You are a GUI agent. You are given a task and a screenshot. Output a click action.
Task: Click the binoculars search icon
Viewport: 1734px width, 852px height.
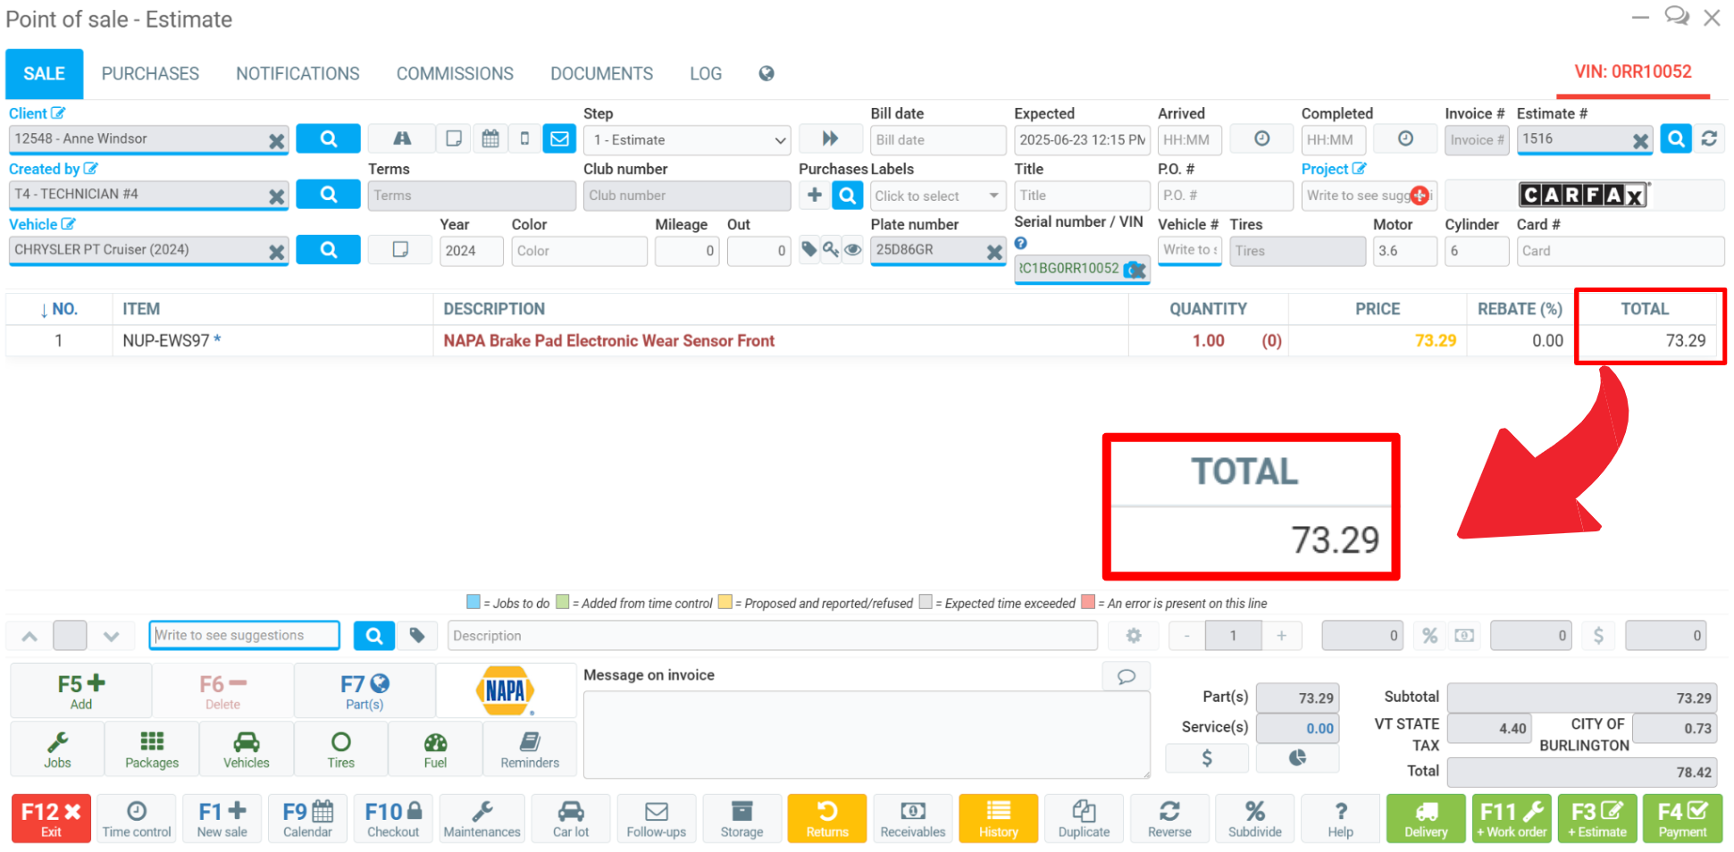point(402,138)
